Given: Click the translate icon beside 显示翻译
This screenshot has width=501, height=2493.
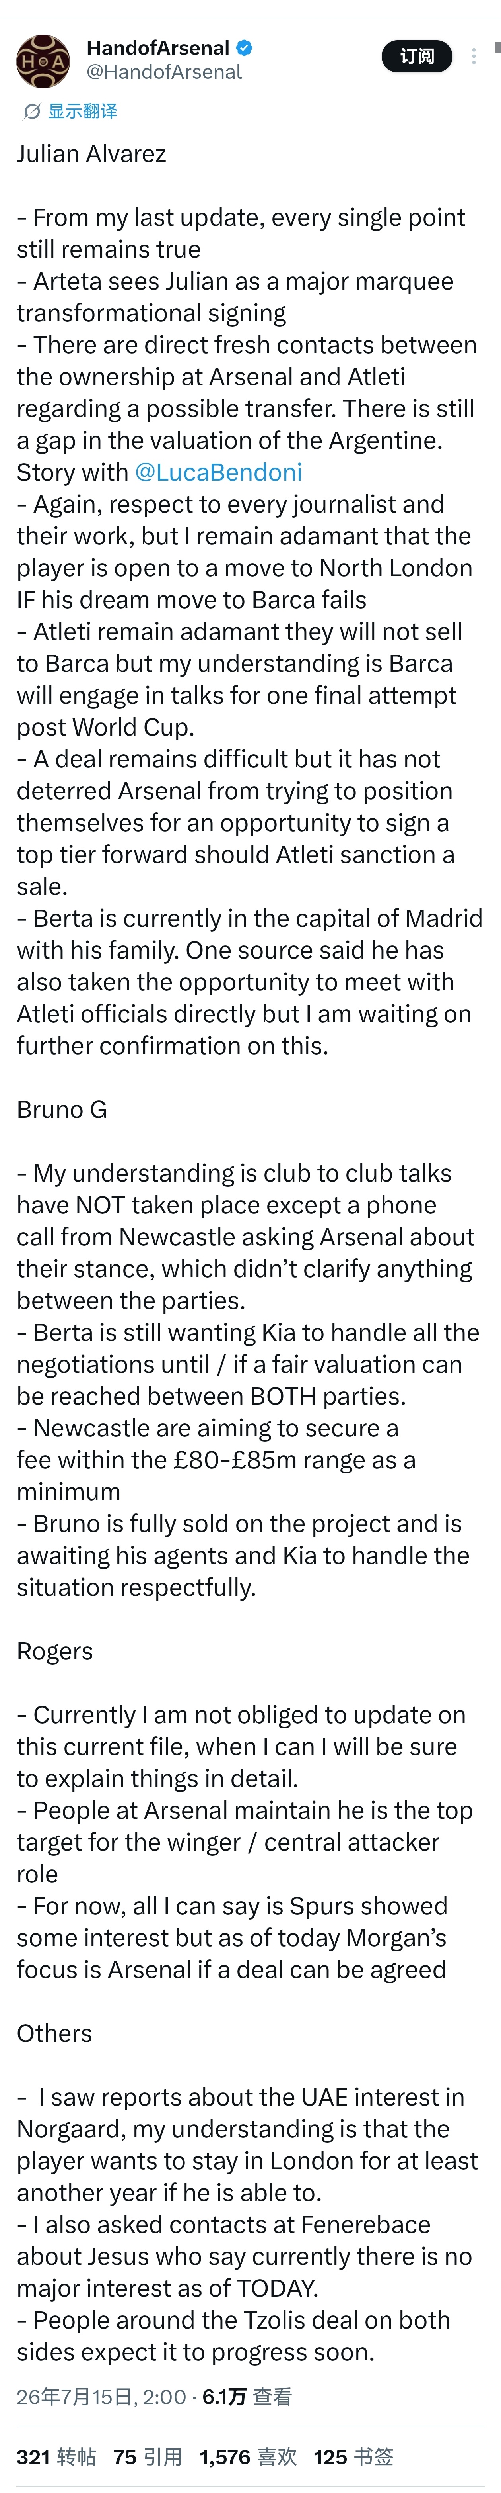Looking at the screenshot, I should [x=32, y=111].
